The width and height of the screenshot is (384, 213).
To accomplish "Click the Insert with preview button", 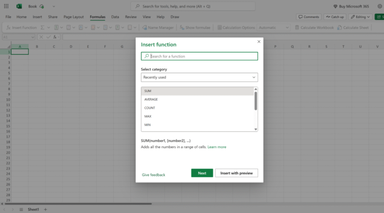I will pyautogui.click(x=236, y=173).
